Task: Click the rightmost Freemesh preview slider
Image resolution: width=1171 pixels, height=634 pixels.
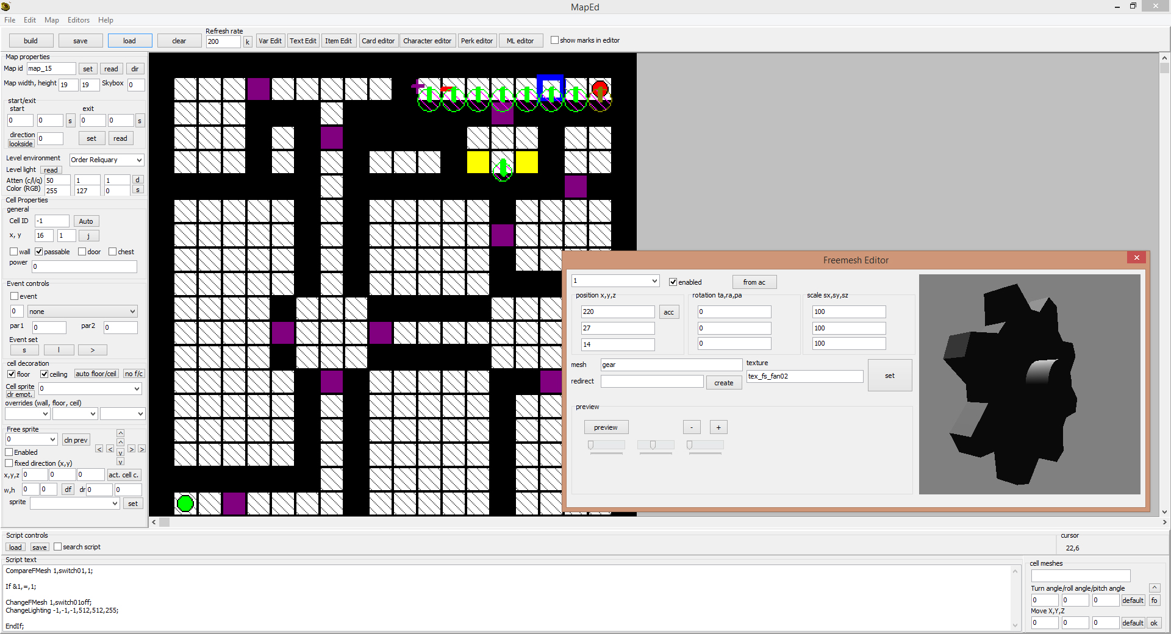Action: click(705, 445)
